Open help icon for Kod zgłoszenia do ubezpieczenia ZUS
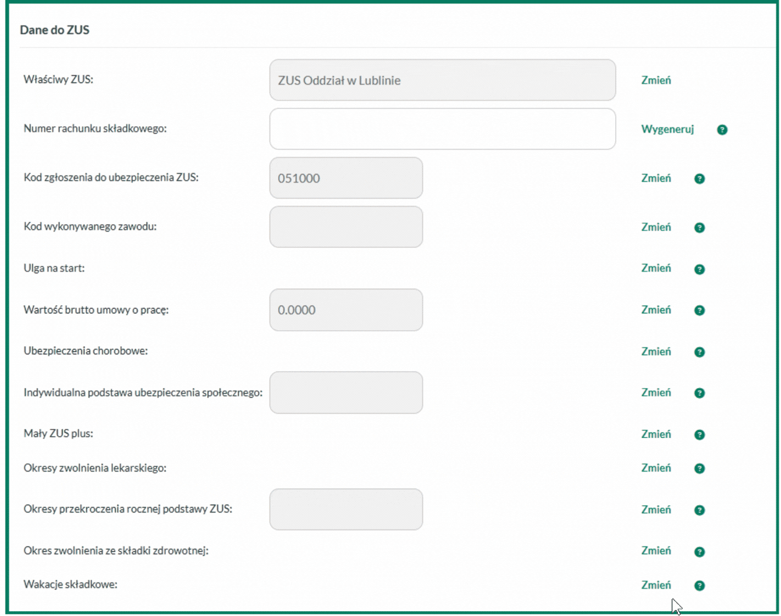 tap(699, 179)
